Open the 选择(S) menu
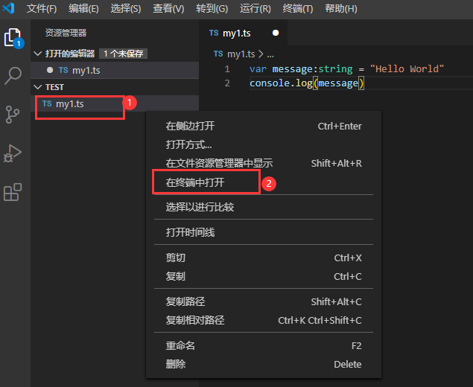 point(125,8)
